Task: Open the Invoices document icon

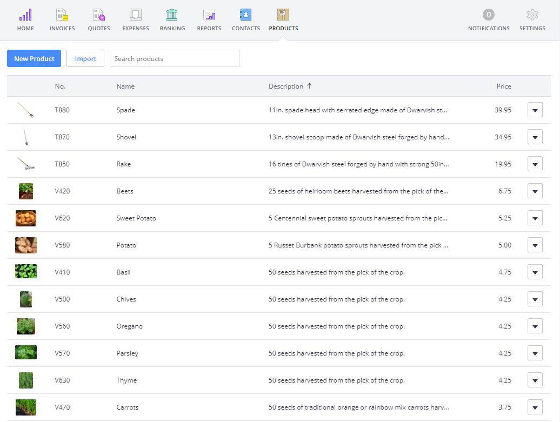Action: click(62, 15)
